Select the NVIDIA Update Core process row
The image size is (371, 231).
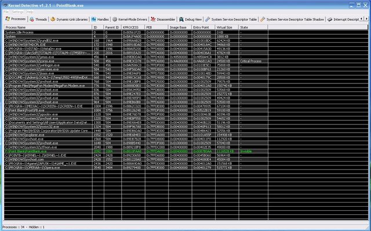pos(136,131)
